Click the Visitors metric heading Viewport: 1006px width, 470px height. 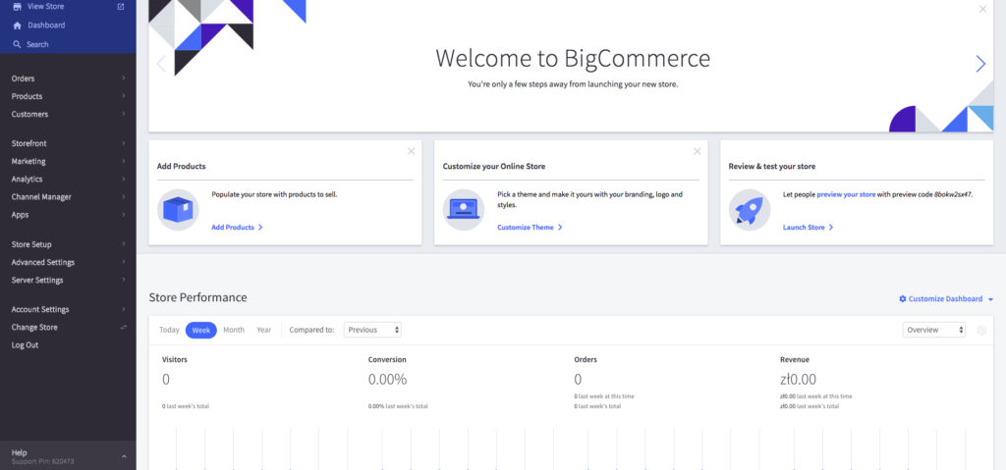click(175, 360)
